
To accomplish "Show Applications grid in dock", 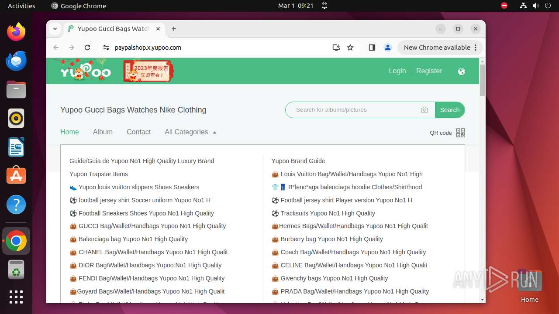I will pos(16,297).
